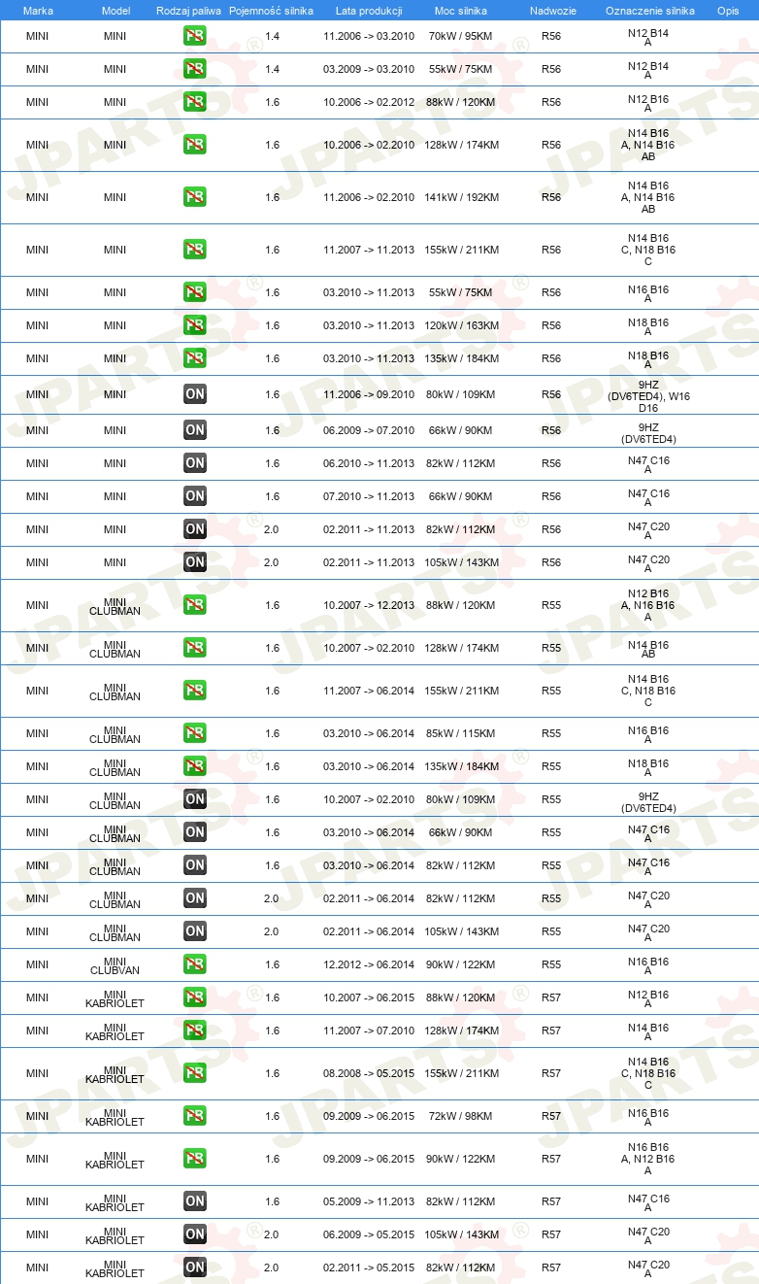Click diesel ON icon in Clubman 105kW / 143KM row
The height and width of the screenshot is (1284, 759).
[195, 931]
